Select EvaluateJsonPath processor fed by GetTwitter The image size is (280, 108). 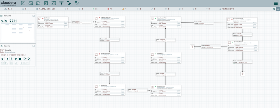tap(110, 22)
